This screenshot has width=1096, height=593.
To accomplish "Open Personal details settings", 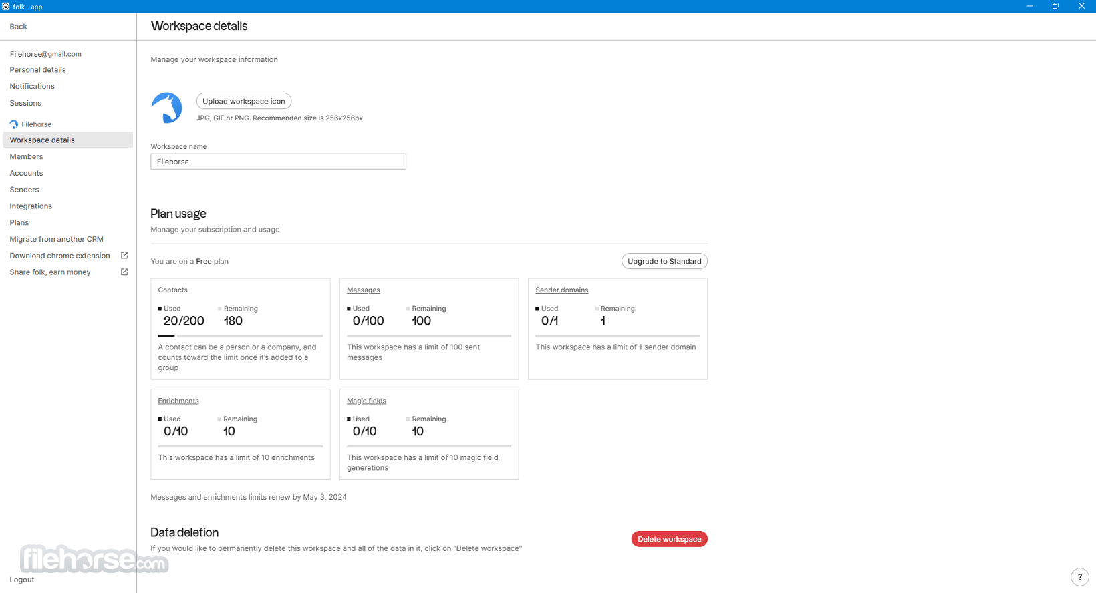I will (x=38, y=70).
